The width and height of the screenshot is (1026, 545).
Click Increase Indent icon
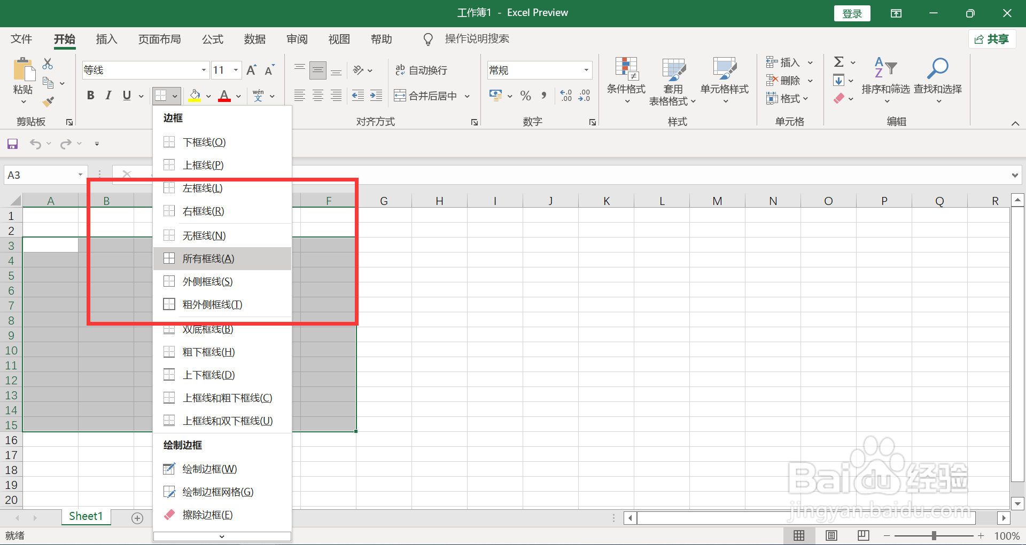[376, 96]
